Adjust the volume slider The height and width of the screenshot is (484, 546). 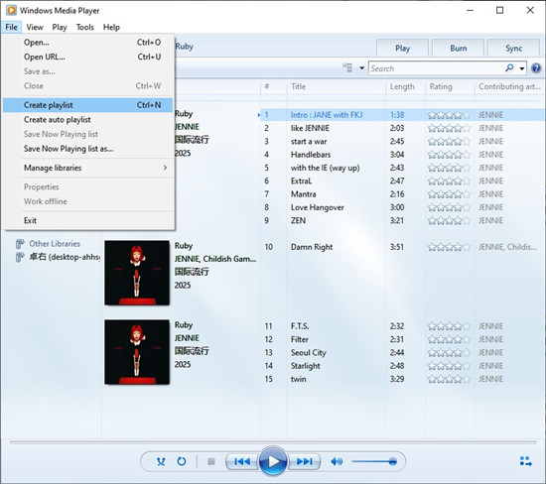[x=374, y=462]
